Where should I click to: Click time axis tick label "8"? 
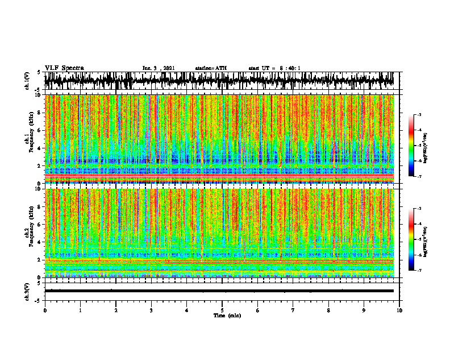(328, 310)
